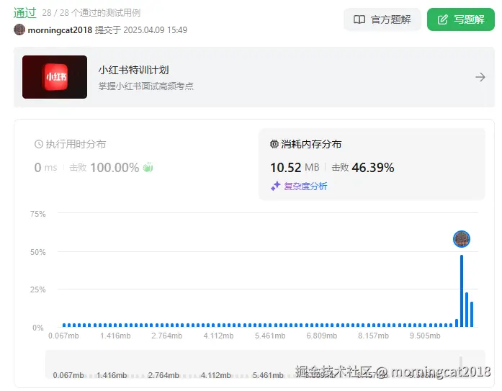Click the 通过 accepted status text

tap(25, 13)
